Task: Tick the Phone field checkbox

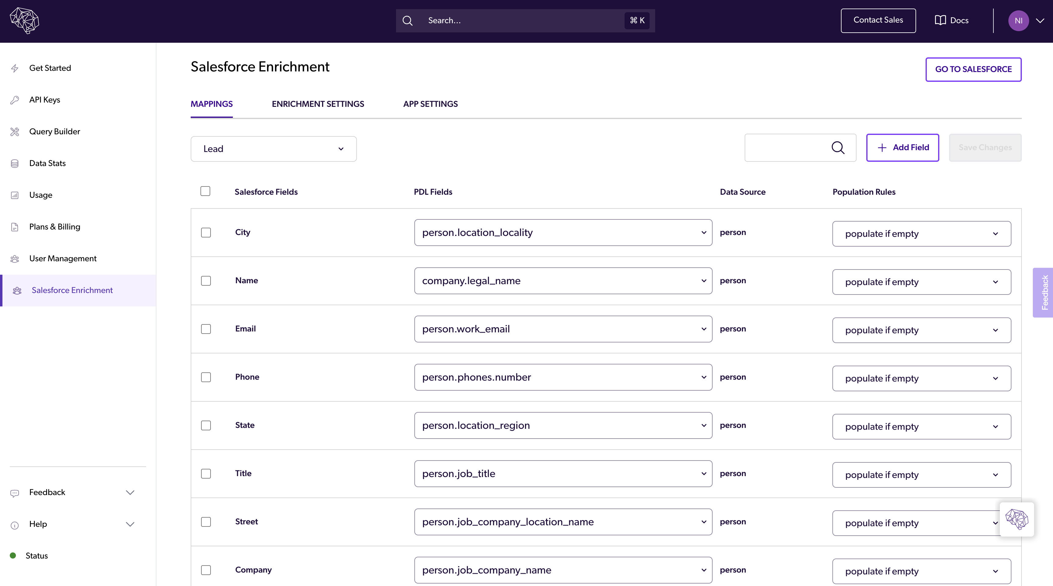Action: tap(206, 377)
